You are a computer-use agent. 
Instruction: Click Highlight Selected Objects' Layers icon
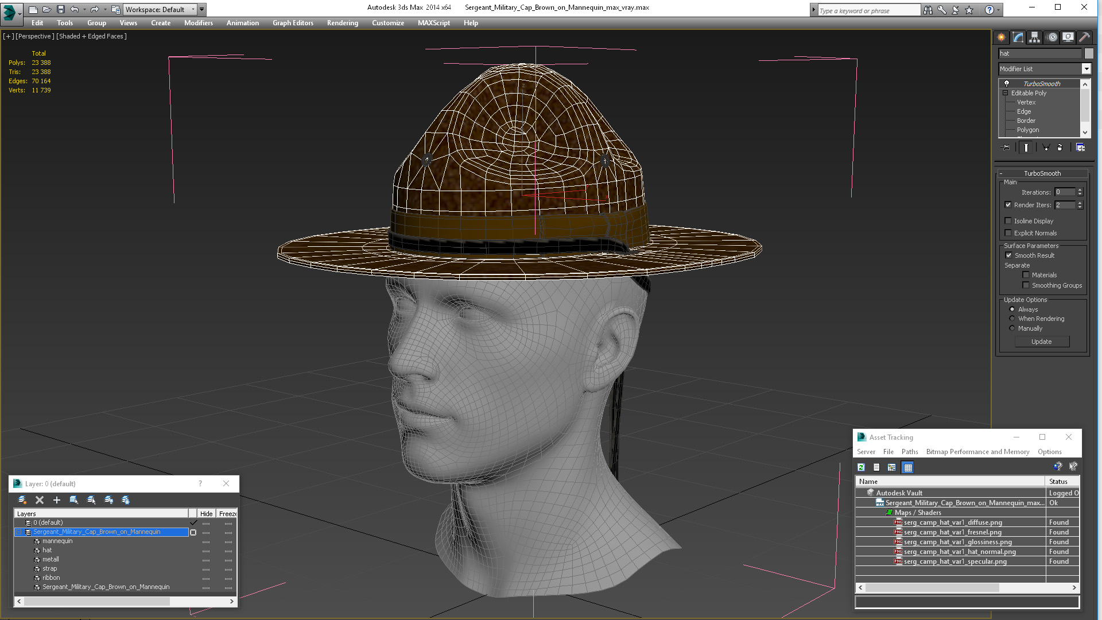pos(91,500)
